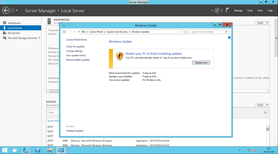Click Control Panel taskbar icon
The width and height of the screenshot is (278, 154).
point(61,151)
